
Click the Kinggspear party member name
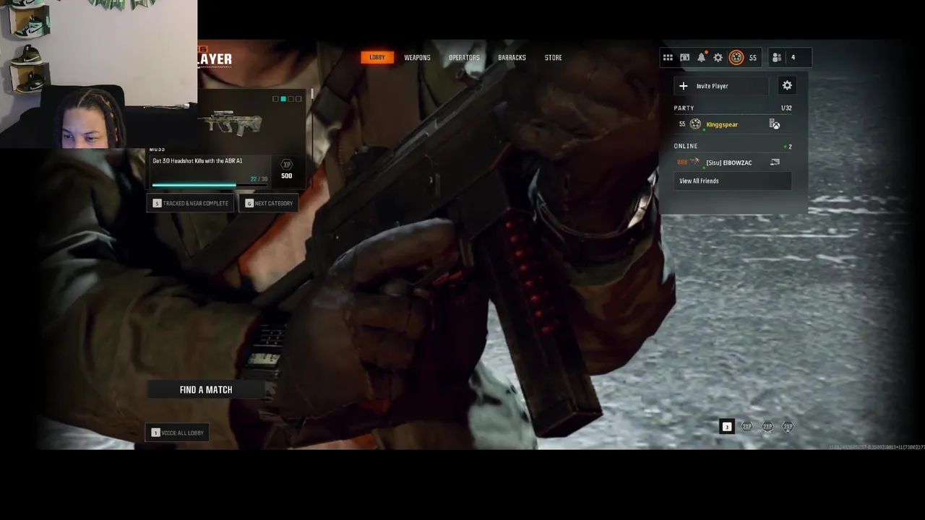[x=722, y=125]
